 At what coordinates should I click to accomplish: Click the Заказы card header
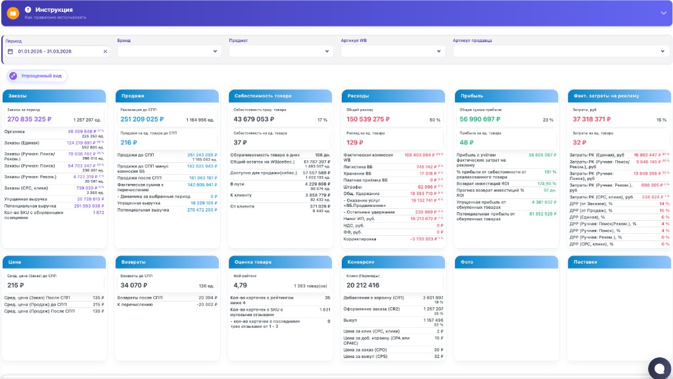click(54, 96)
